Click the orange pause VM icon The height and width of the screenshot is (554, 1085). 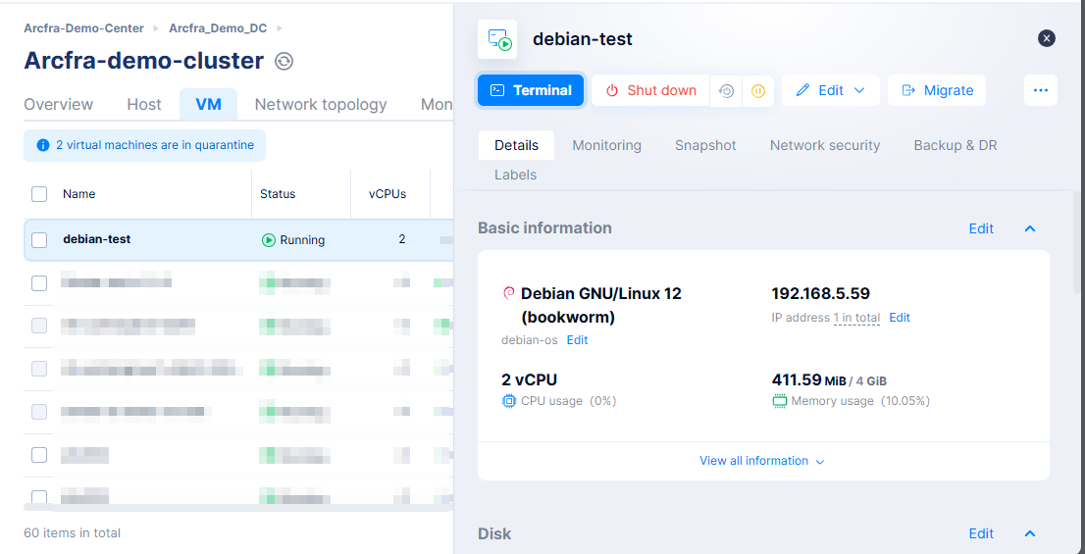pos(757,90)
